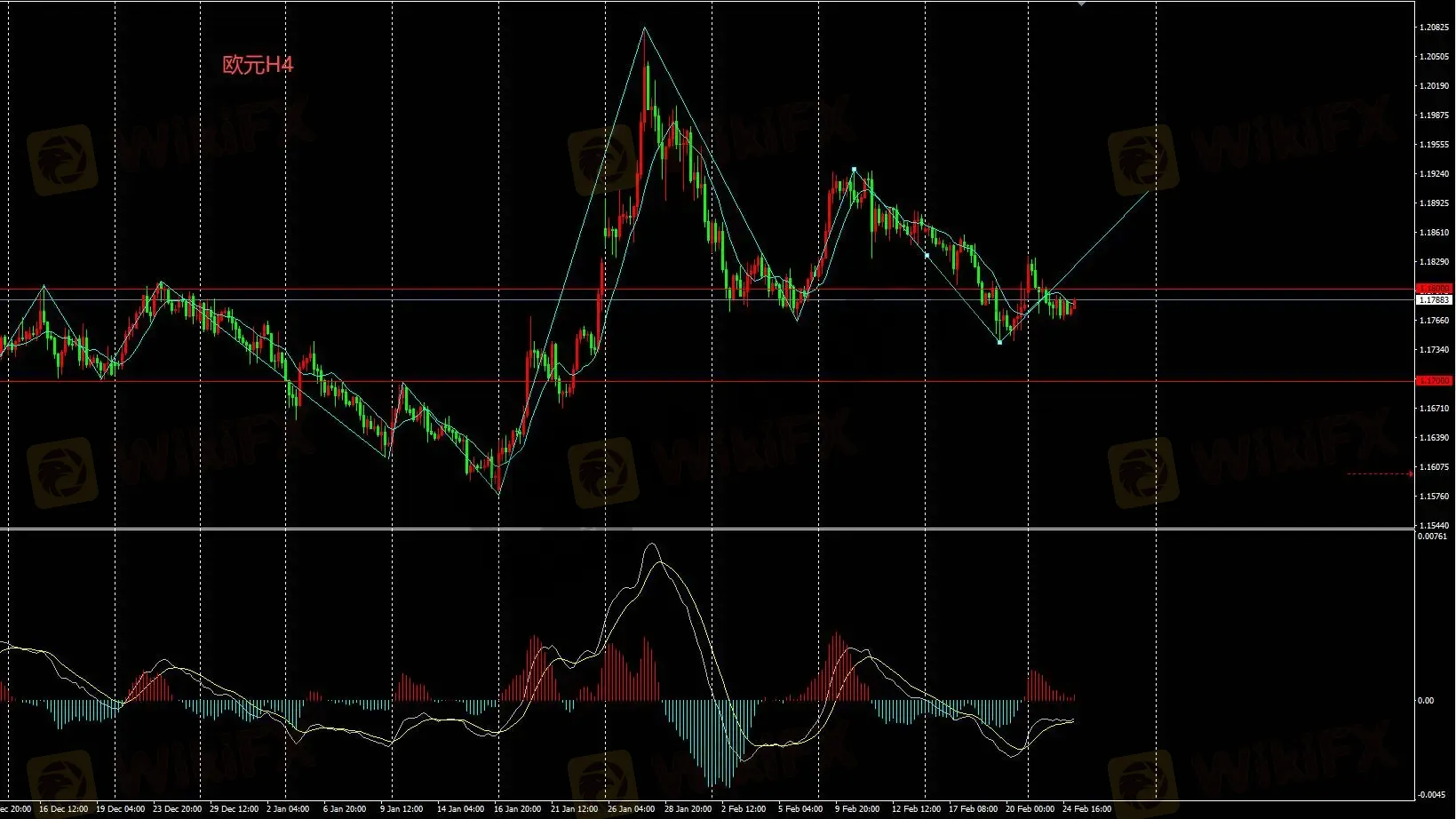The height and width of the screenshot is (819, 1456).
Task: Click the MACD scale value 0.00761
Action: (1433, 537)
